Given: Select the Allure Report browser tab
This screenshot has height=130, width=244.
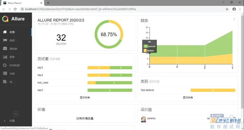Looking at the screenshot, I should [23, 3].
